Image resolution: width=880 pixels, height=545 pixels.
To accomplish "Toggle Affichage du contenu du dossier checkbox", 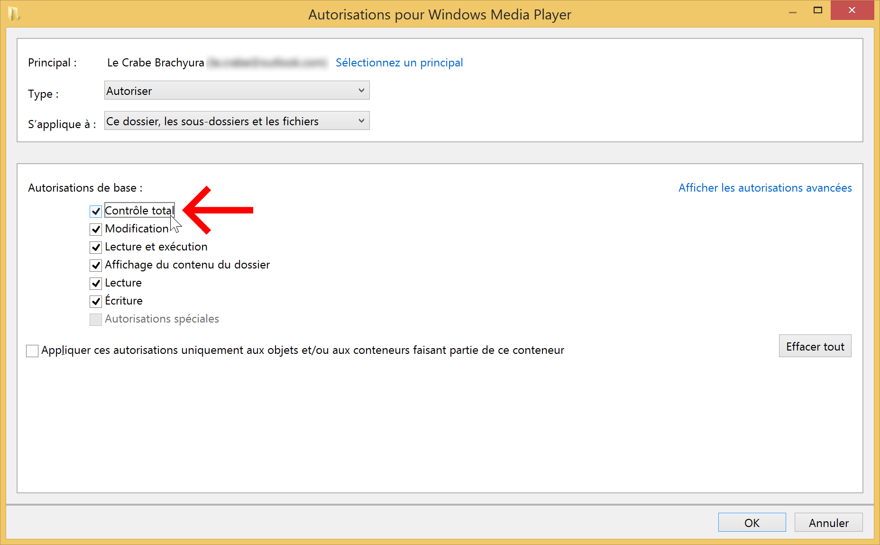I will (x=96, y=265).
